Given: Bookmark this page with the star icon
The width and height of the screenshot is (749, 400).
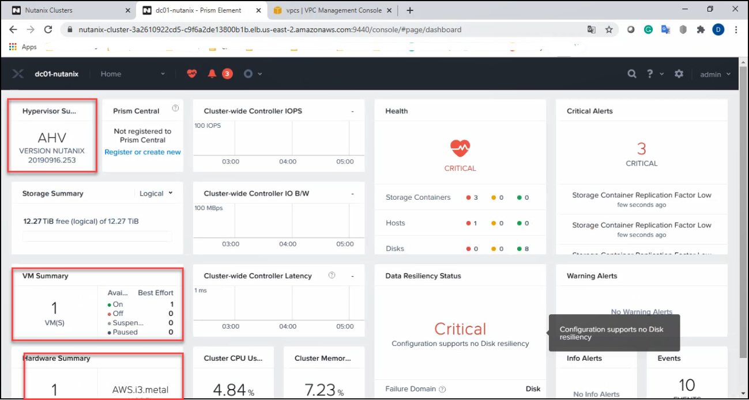Looking at the screenshot, I should 609,29.
